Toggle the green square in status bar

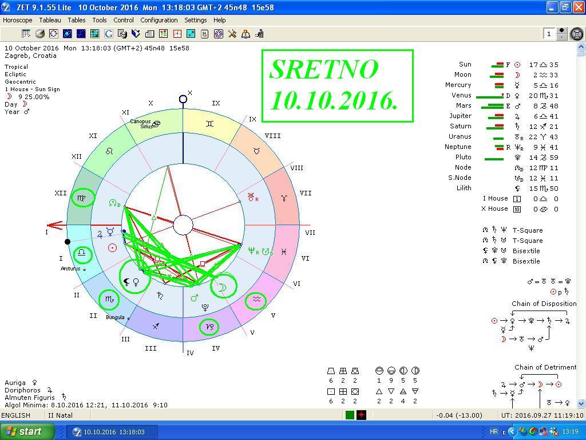(x=350, y=415)
